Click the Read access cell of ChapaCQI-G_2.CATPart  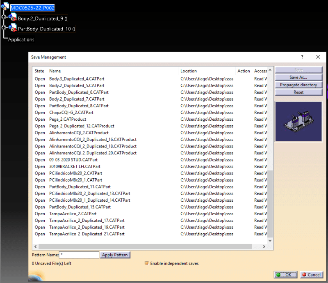[261, 113]
